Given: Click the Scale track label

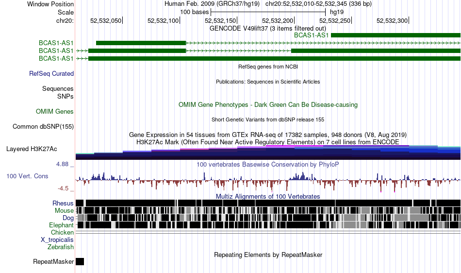Looking at the screenshot, I should [66, 12].
